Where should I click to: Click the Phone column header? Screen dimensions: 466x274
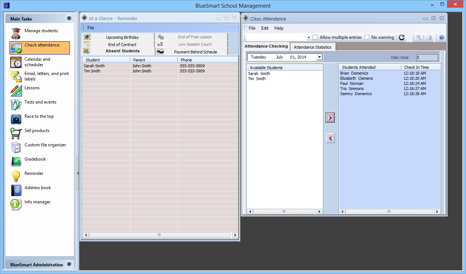tap(208, 60)
